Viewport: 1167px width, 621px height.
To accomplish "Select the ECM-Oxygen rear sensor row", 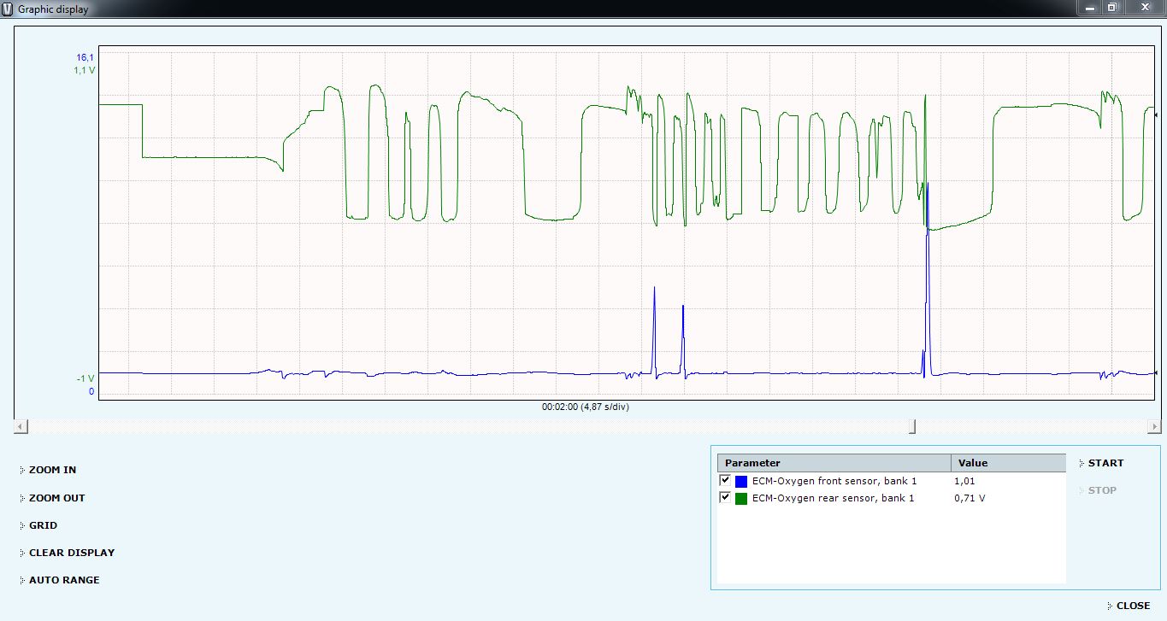I will click(x=833, y=498).
